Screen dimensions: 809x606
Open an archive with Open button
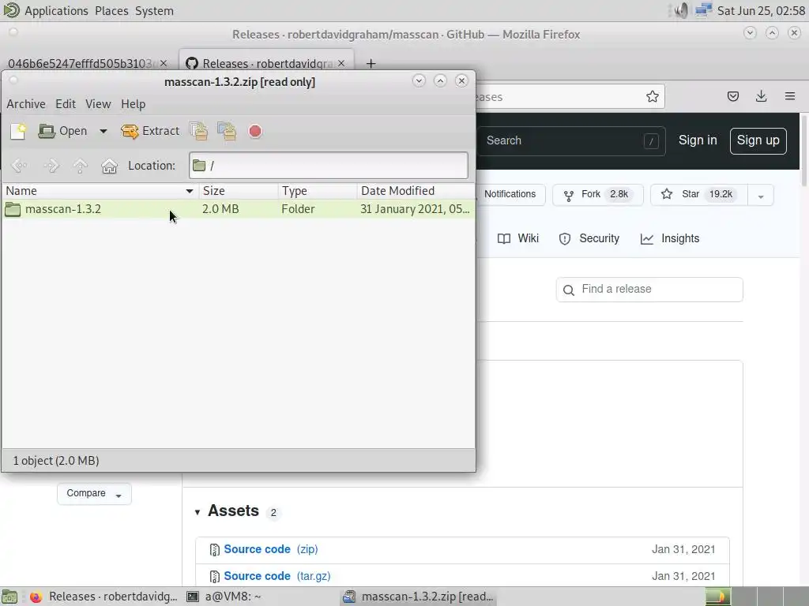[62, 132]
